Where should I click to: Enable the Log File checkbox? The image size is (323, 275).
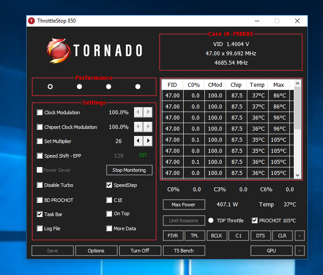point(39,229)
